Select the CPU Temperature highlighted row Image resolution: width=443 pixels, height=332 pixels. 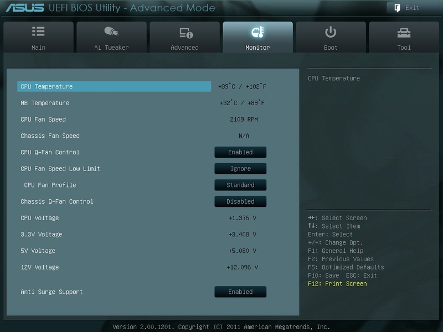click(x=114, y=86)
